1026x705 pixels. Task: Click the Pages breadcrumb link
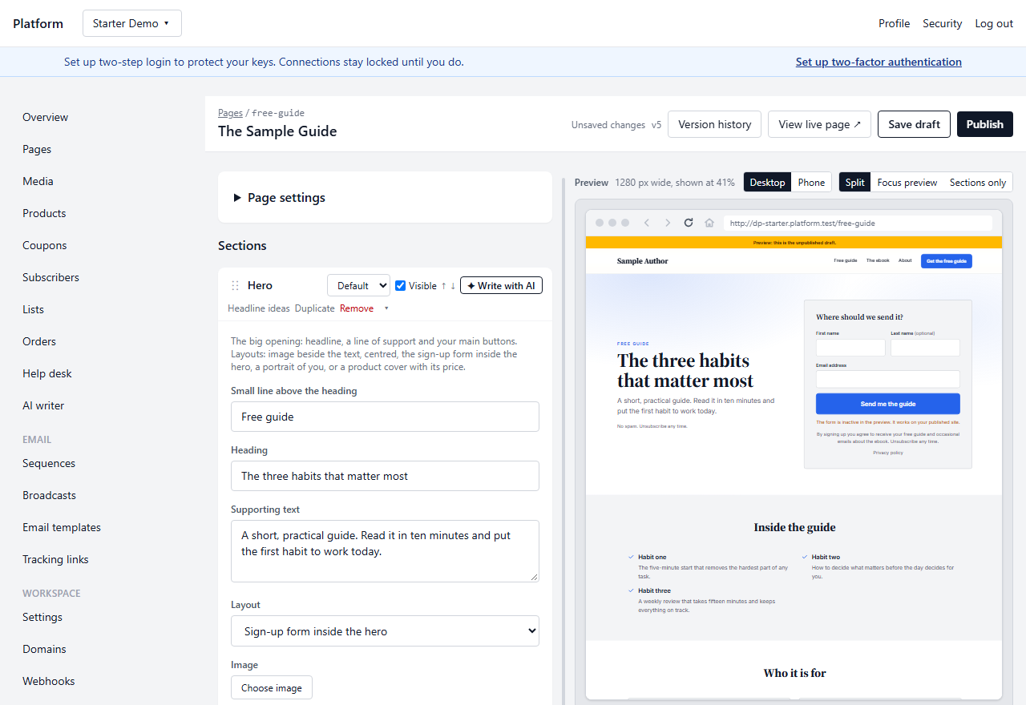coord(230,113)
